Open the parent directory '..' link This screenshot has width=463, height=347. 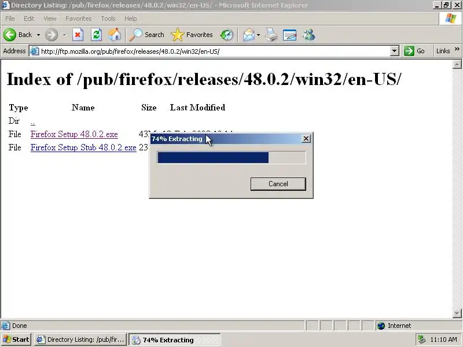(33, 121)
